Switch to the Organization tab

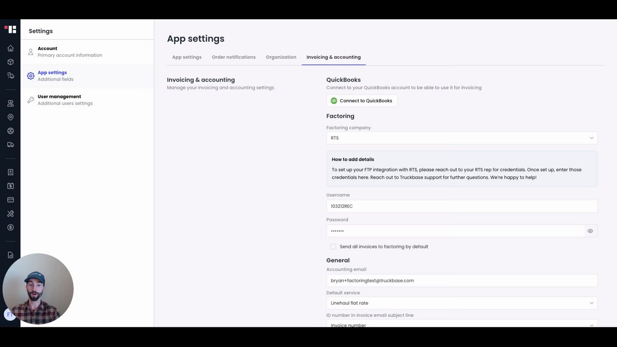(281, 57)
